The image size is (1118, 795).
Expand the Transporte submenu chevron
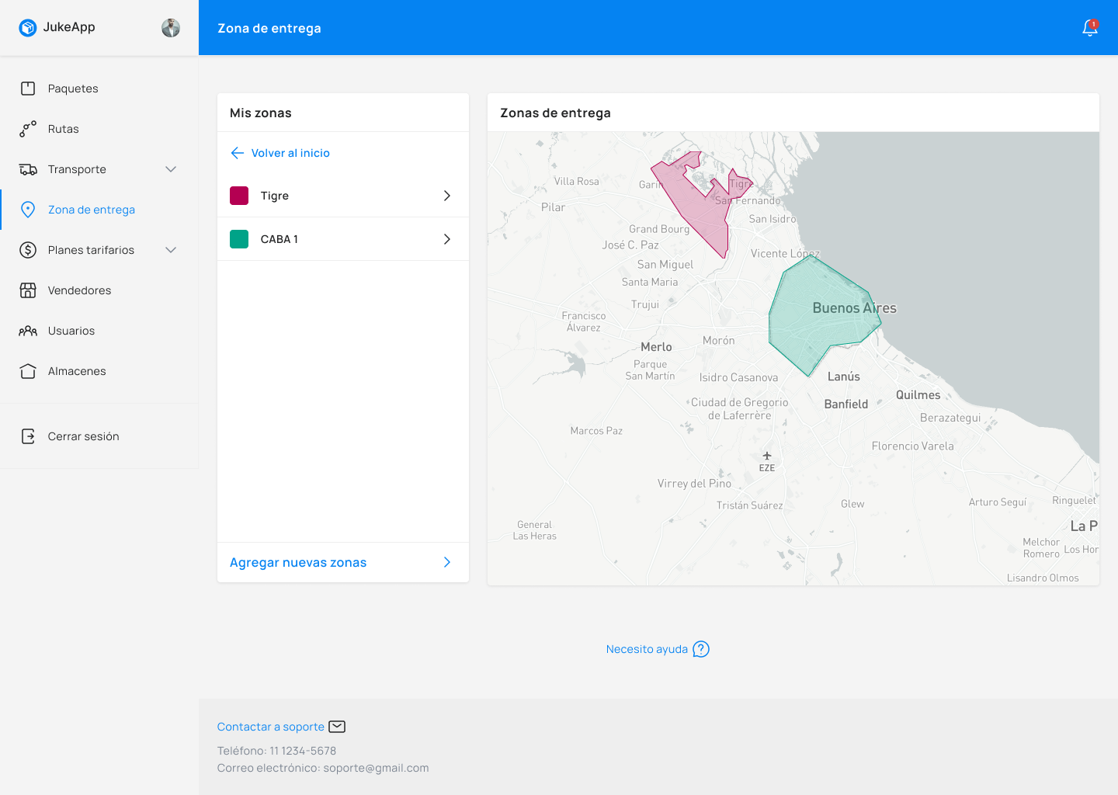click(171, 169)
